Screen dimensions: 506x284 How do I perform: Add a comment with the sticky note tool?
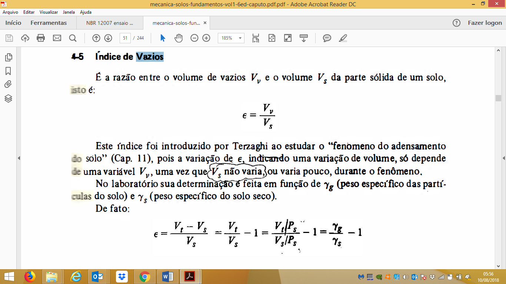327,38
